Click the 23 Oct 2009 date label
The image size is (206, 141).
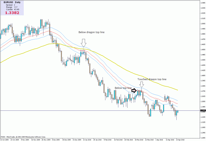pos(15,140)
